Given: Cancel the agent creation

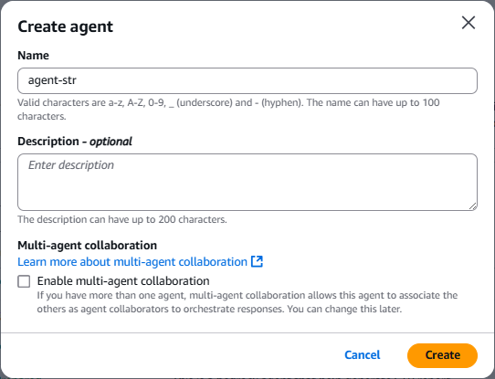Looking at the screenshot, I should (x=362, y=355).
